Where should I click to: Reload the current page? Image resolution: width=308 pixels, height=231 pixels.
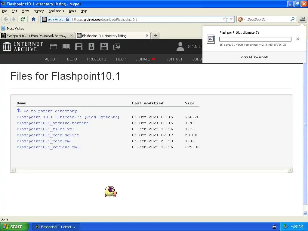[23, 19]
